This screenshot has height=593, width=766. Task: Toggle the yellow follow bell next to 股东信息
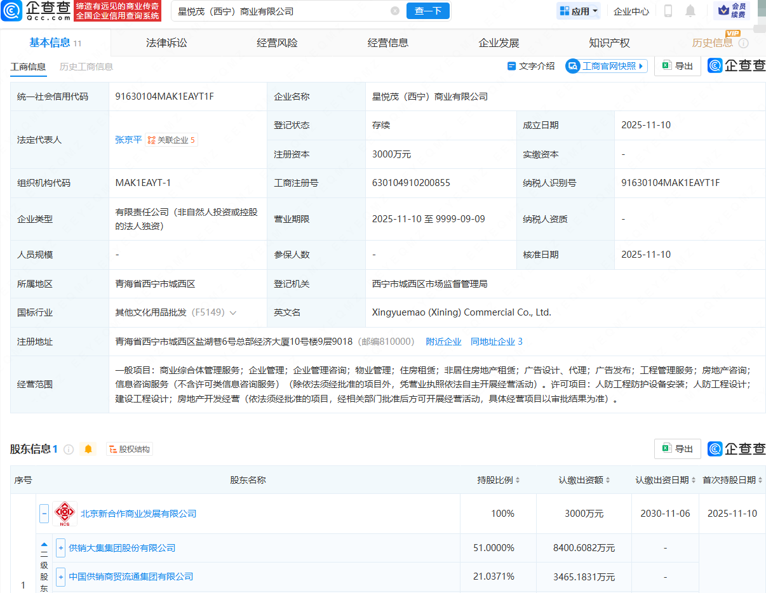pyautogui.click(x=88, y=449)
